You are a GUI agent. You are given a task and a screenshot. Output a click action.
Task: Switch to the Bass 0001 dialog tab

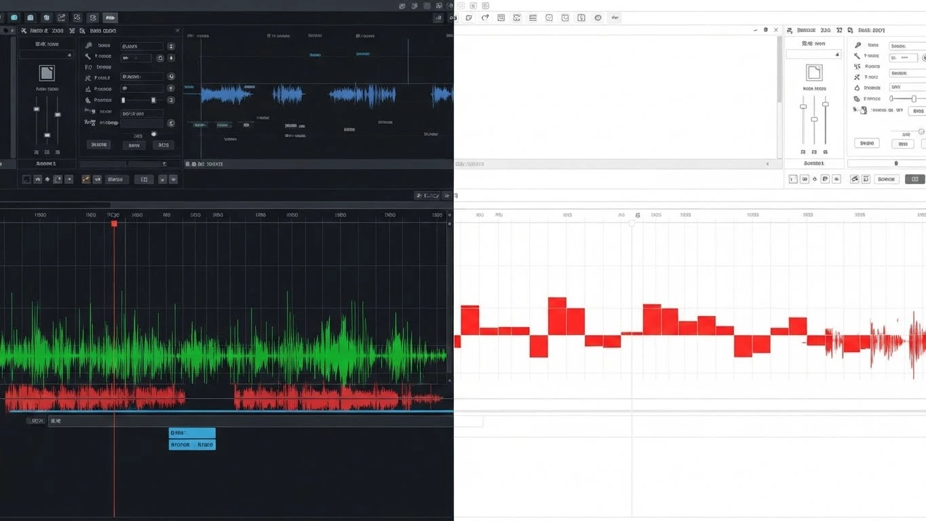102,30
